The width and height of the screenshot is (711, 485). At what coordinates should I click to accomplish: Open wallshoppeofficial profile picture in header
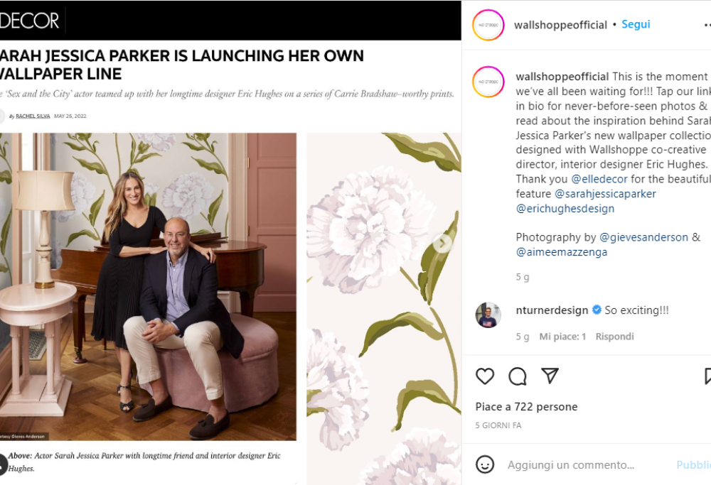[x=488, y=25]
